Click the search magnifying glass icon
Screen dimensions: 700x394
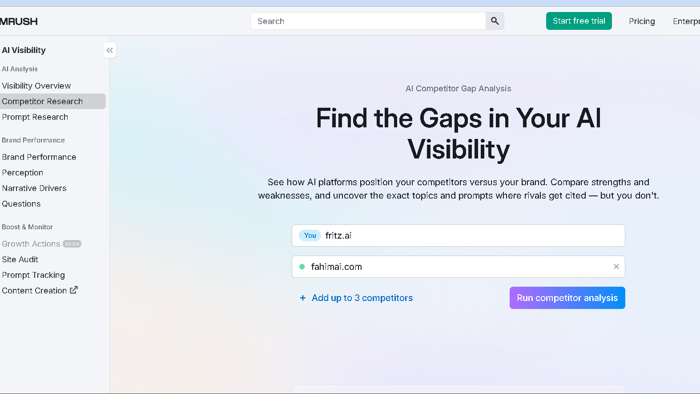point(495,21)
